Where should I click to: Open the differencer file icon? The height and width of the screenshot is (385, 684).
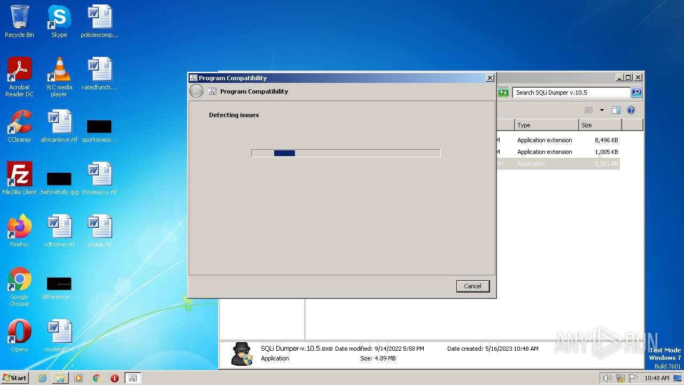59,288
